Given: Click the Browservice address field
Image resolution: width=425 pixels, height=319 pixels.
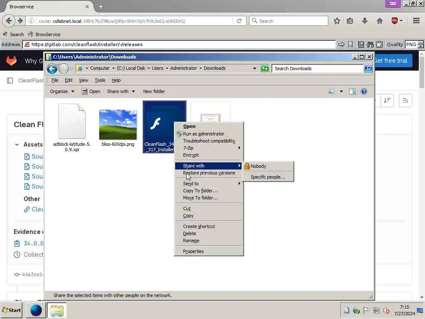Looking at the screenshot, I should [179, 44].
